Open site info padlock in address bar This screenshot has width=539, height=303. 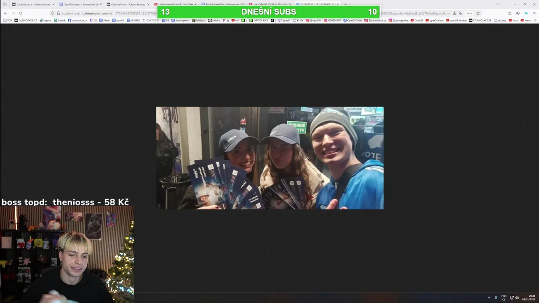[58, 13]
